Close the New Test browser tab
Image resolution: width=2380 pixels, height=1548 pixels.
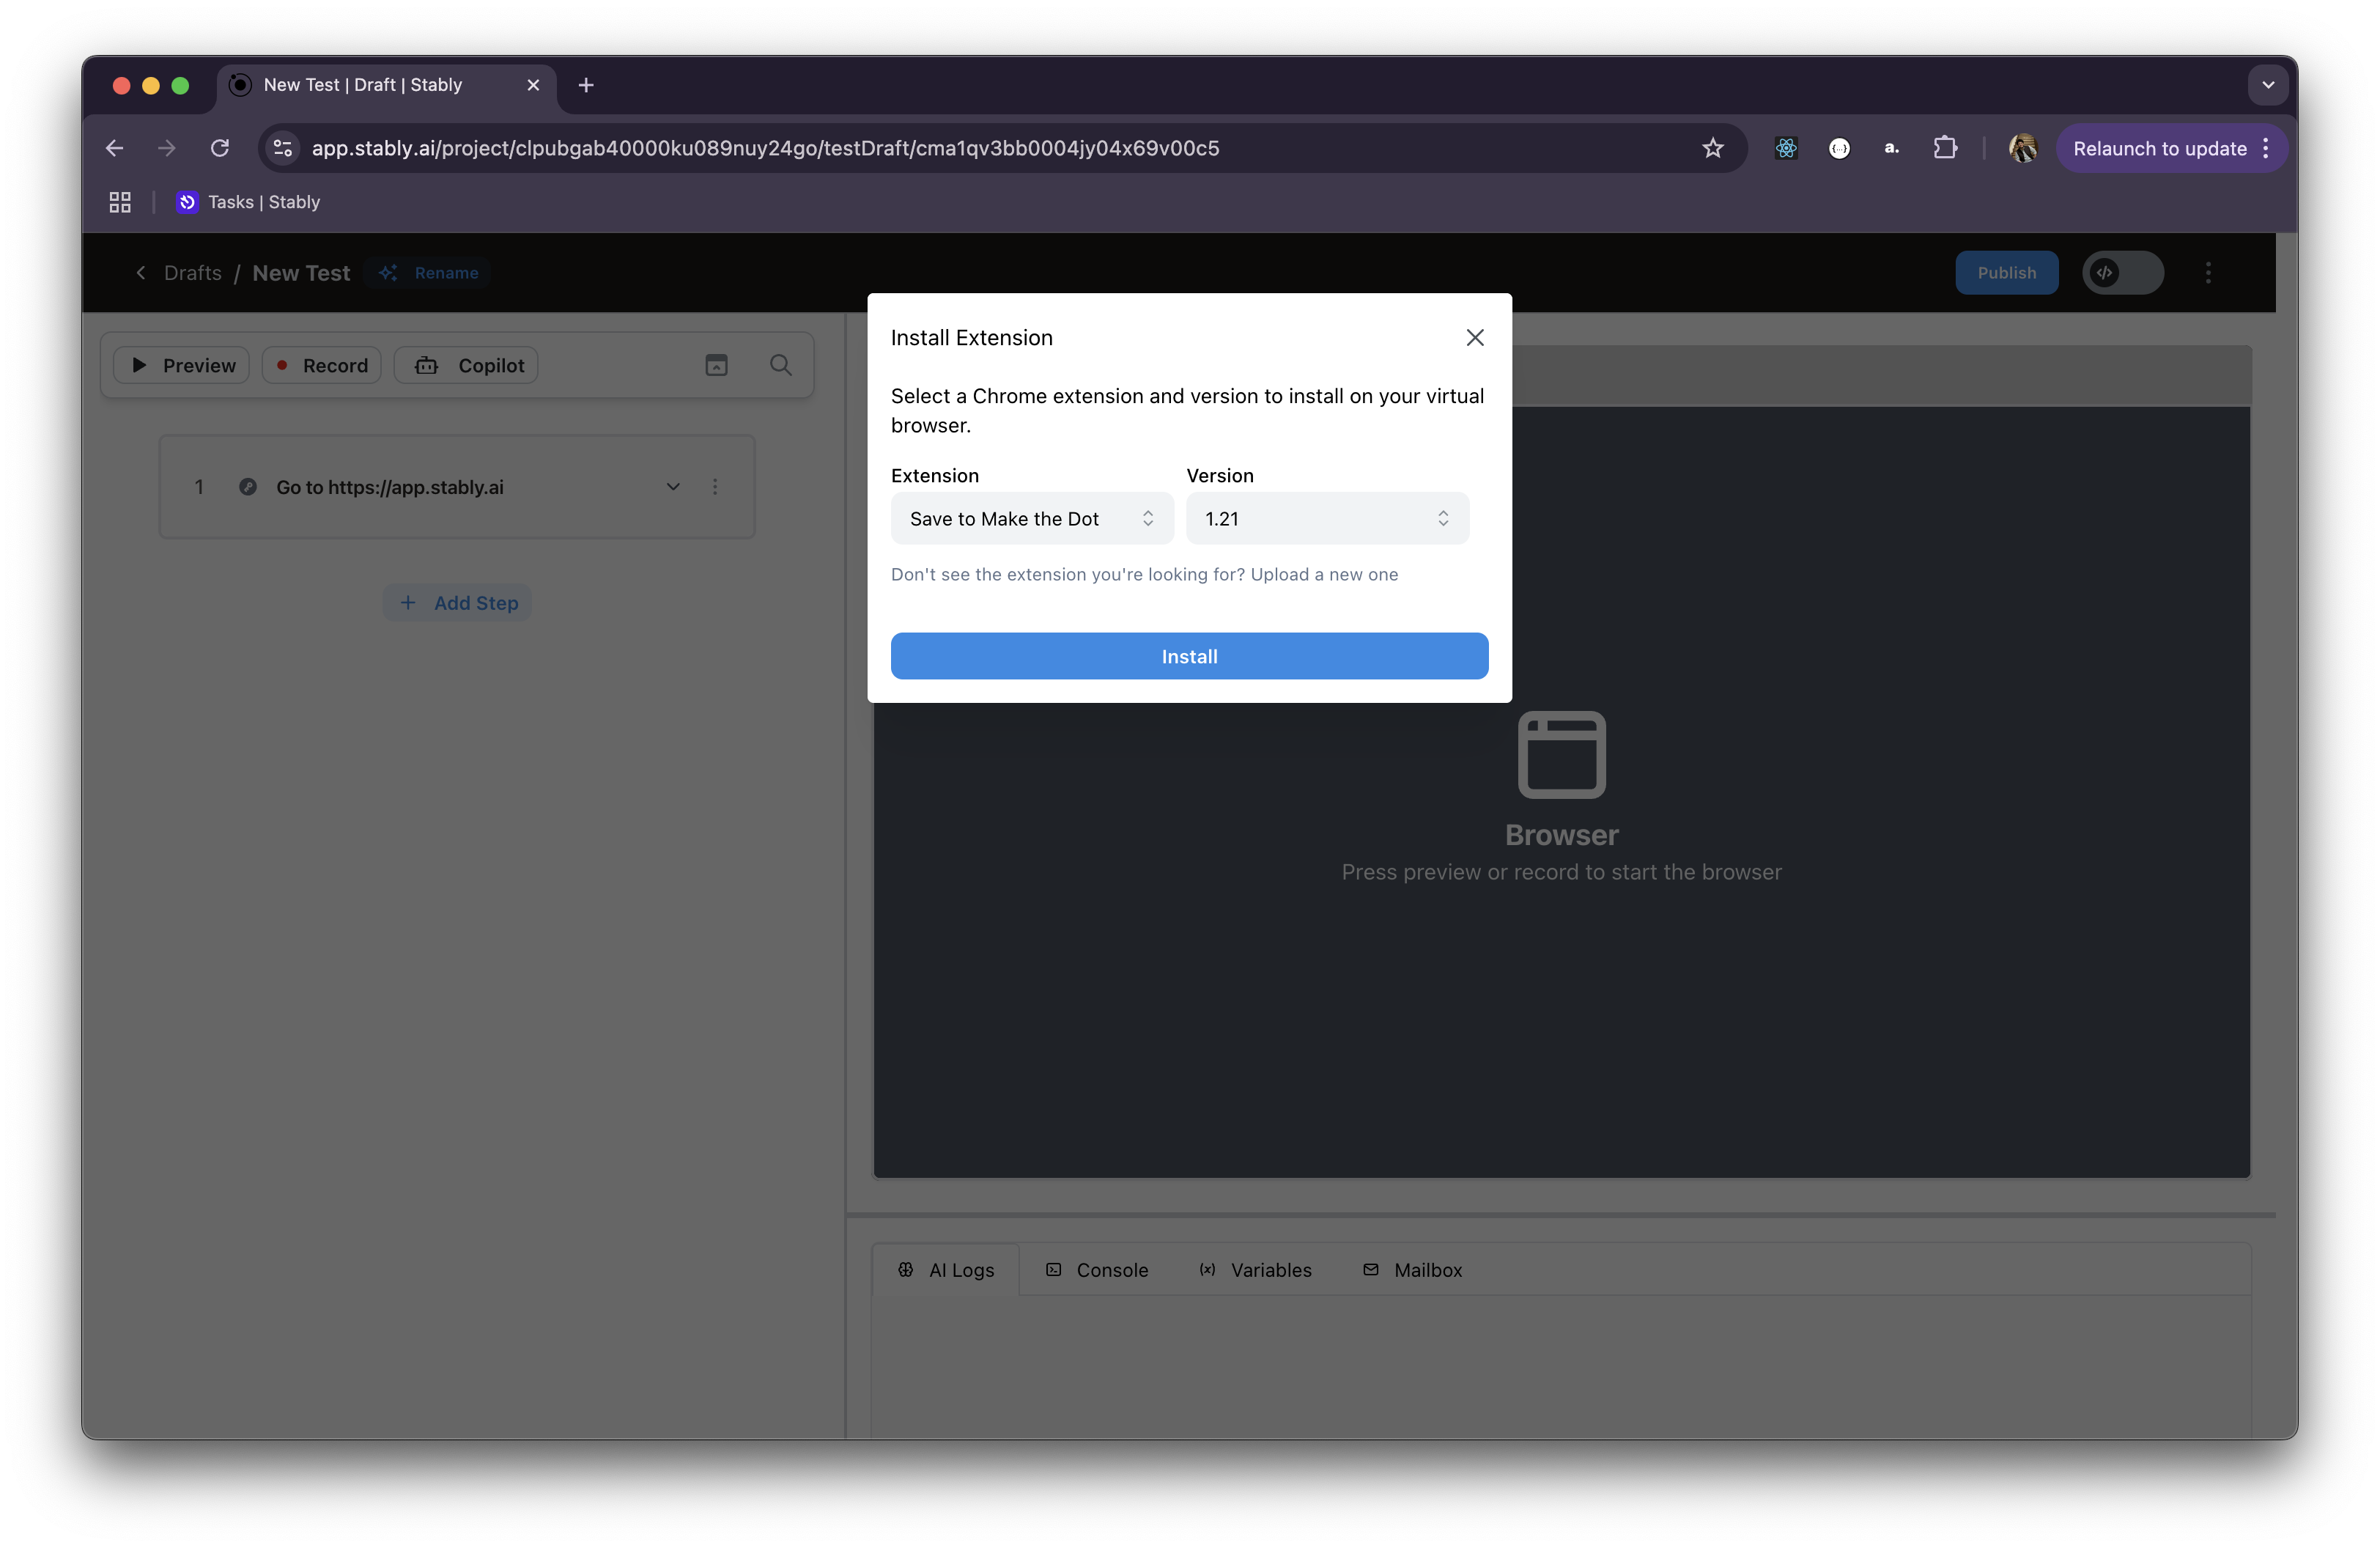[533, 85]
